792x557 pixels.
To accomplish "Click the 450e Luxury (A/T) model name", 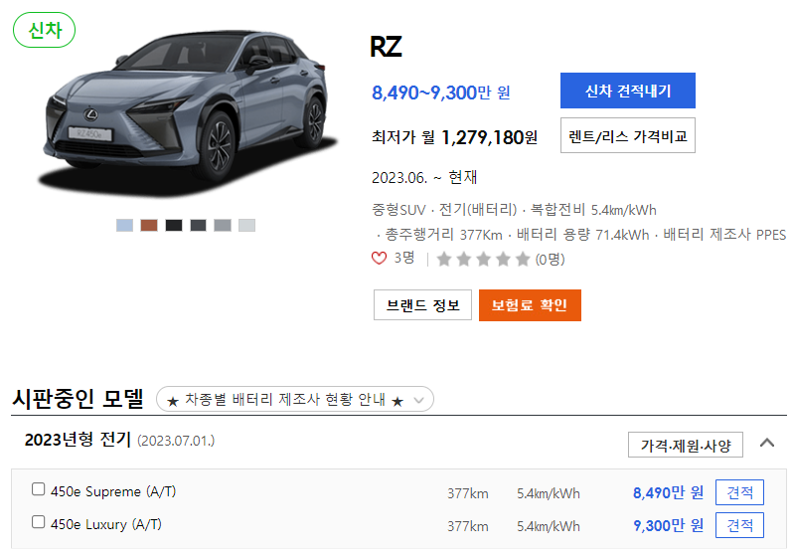I will point(106,524).
